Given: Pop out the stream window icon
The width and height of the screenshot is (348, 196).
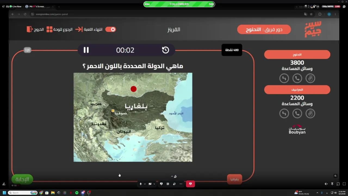Looking at the screenshot, I should coord(338,184).
